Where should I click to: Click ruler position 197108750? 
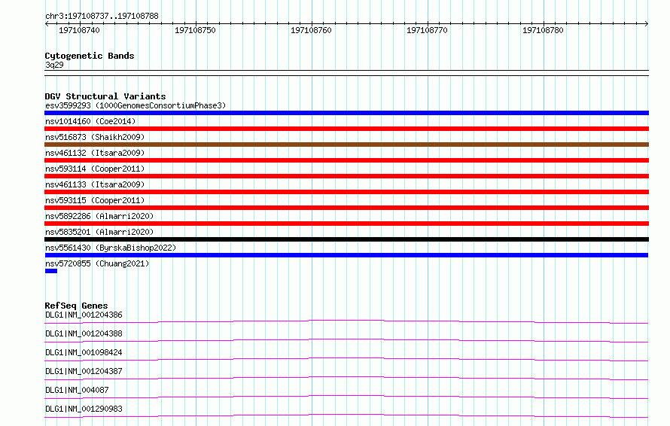(195, 30)
